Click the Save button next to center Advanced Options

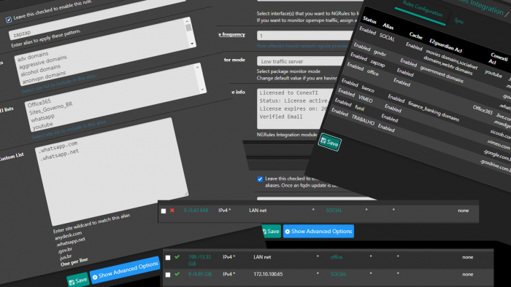(271, 231)
